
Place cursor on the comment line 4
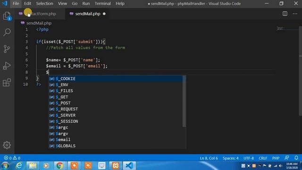click(85, 48)
